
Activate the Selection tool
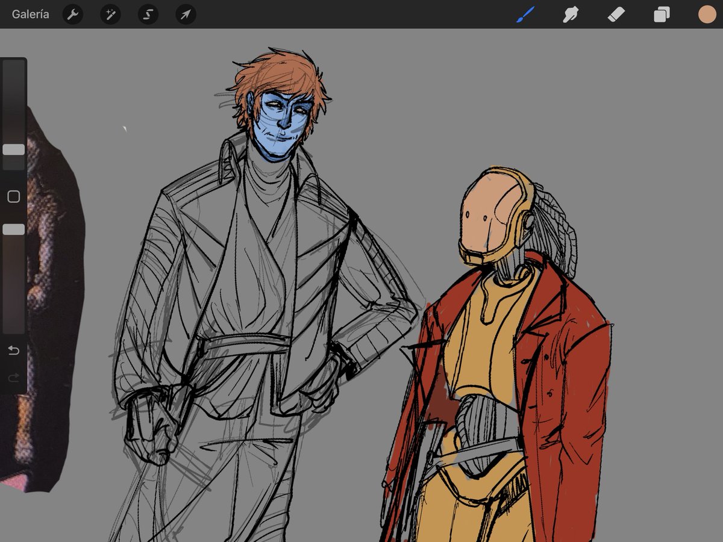tap(148, 14)
